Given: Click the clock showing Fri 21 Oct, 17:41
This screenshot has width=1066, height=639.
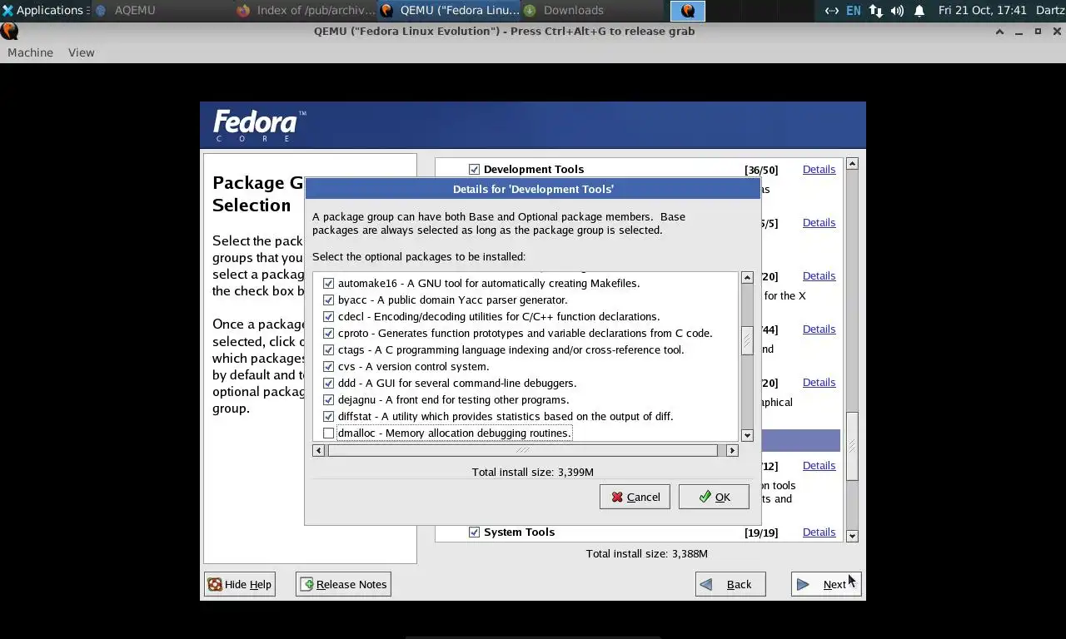Looking at the screenshot, I should tap(982, 10).
